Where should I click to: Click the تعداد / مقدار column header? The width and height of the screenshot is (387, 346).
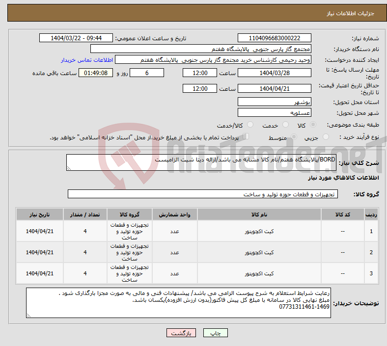(85, 214)
